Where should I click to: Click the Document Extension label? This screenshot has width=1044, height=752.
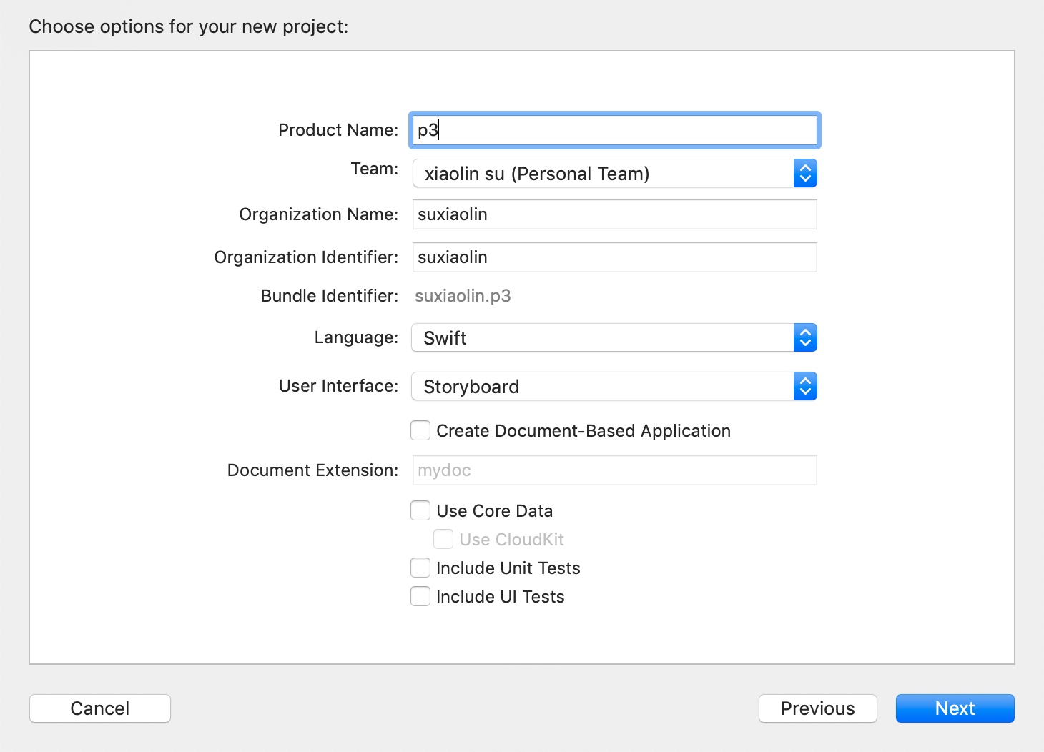pos(312,470)
